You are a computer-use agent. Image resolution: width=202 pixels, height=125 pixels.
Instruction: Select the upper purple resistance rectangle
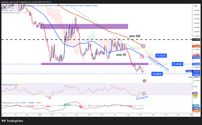click(85, 26)
